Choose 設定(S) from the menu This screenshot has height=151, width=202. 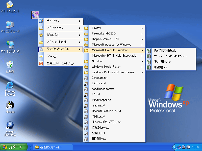click(x=61, y=56)
